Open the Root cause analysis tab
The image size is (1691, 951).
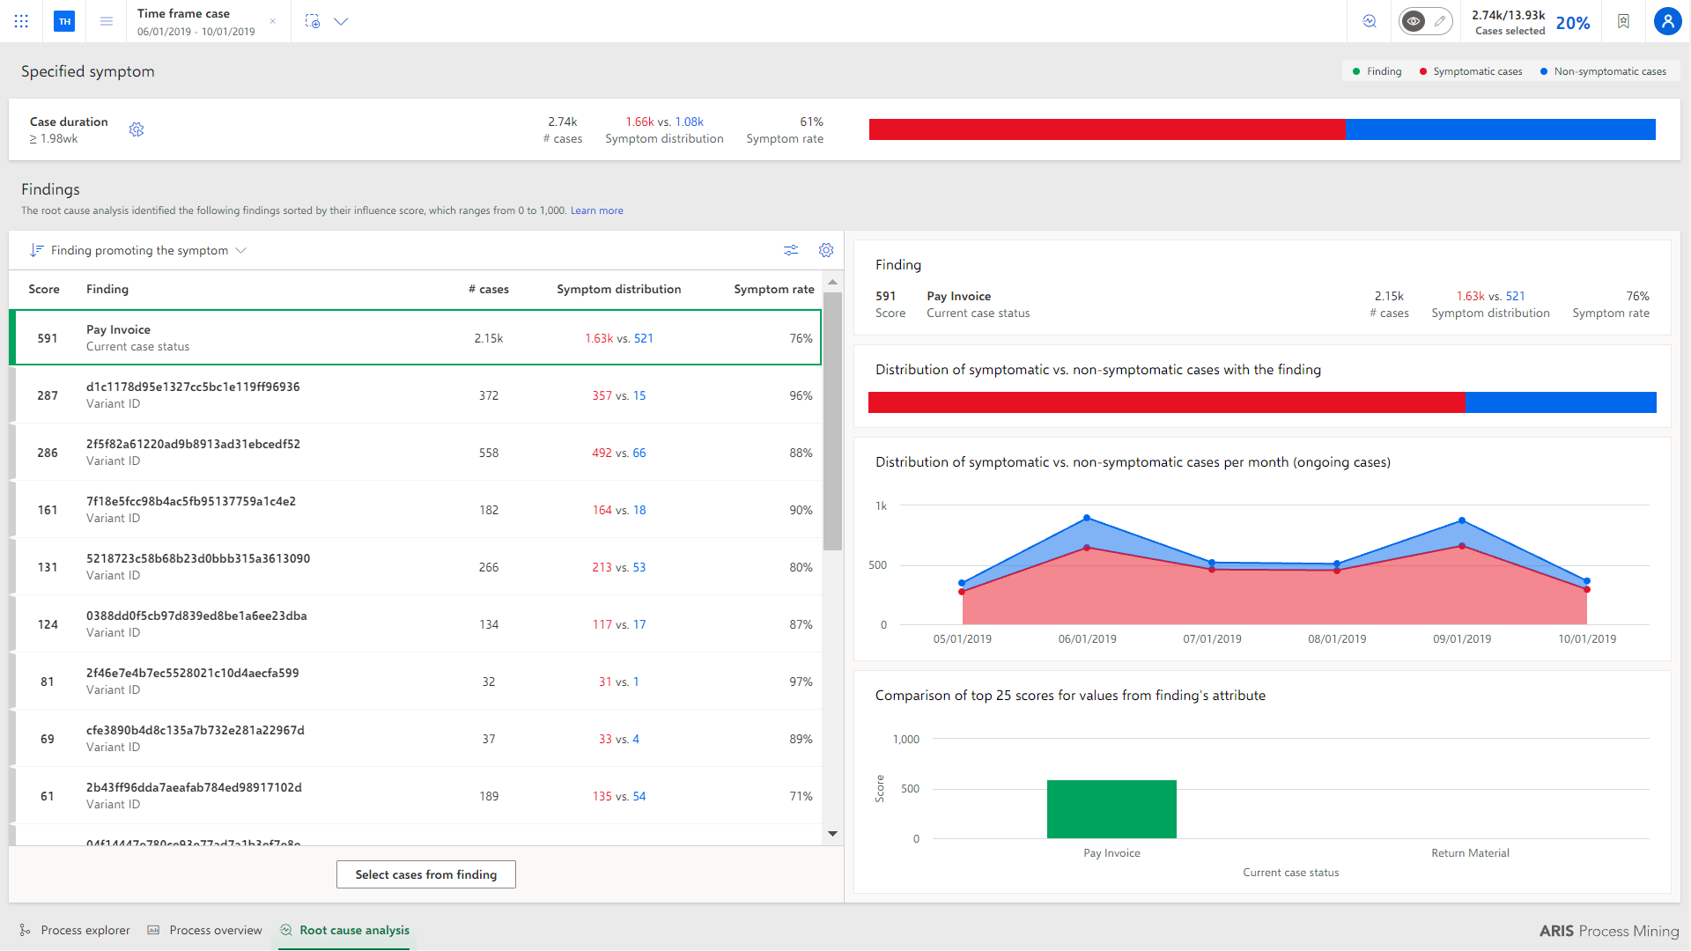click(x=345, y=930)
